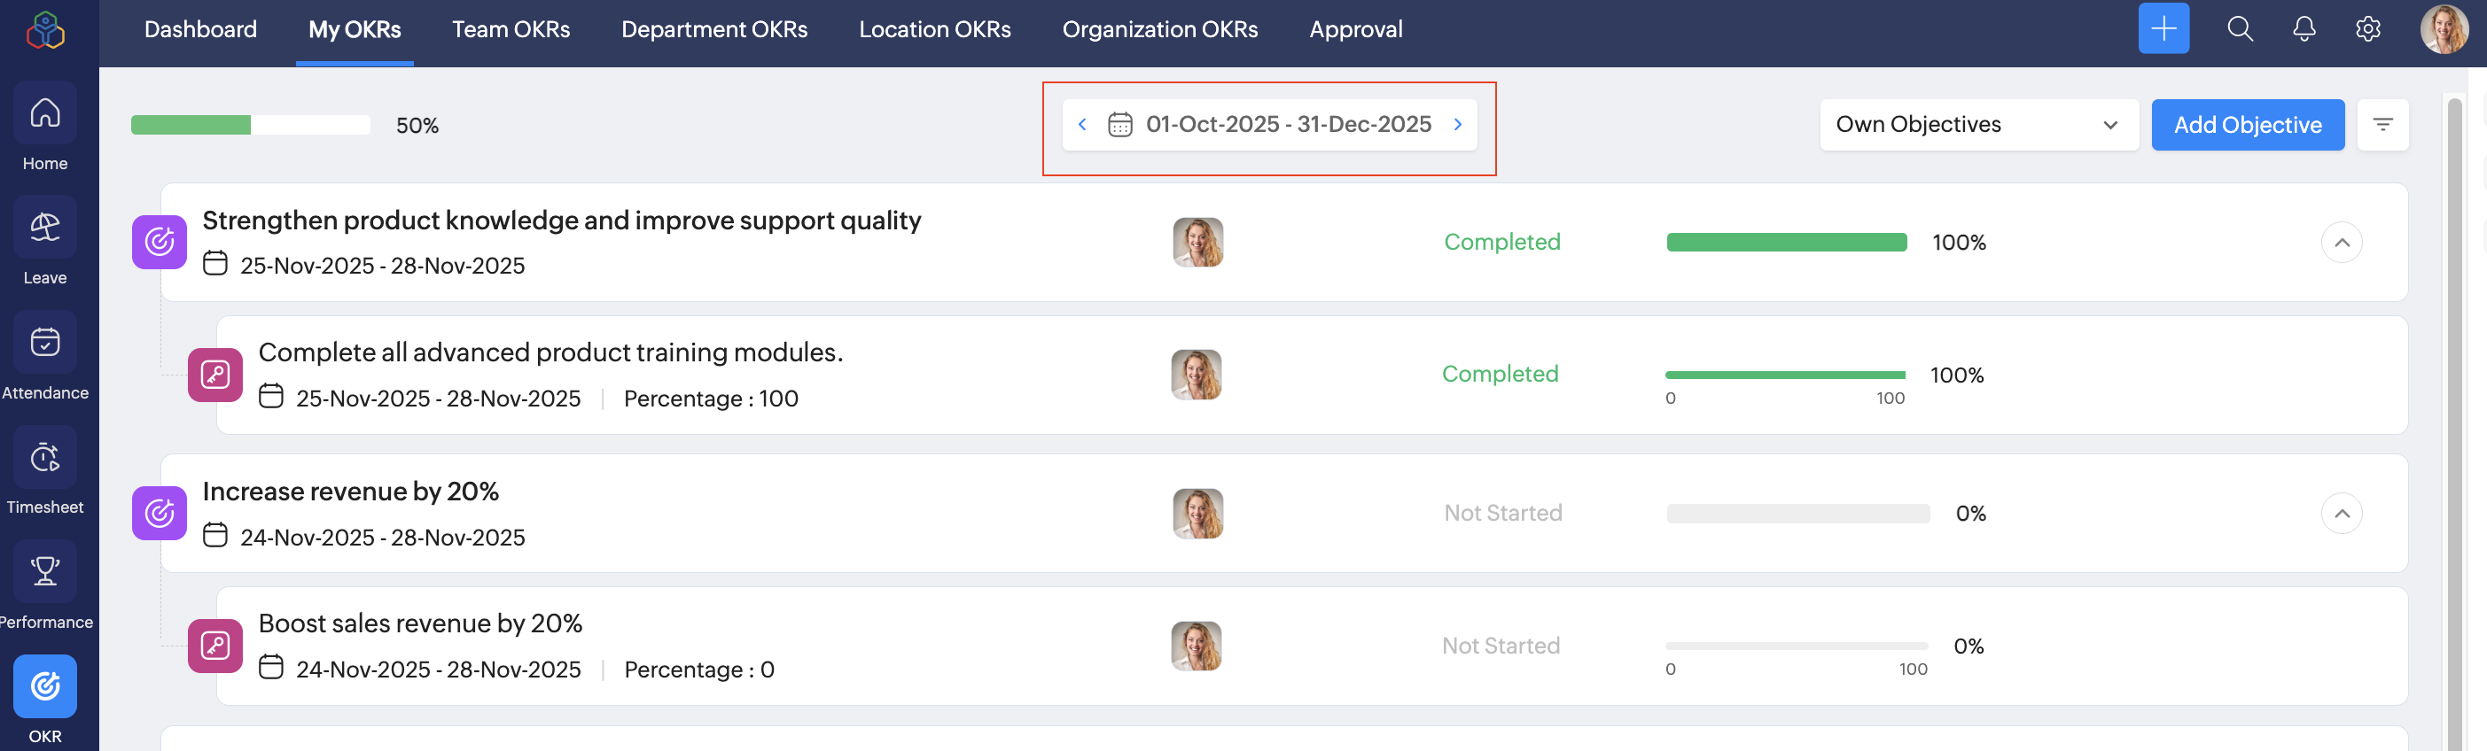2487x751 pixels.
Task: Go to next date period arrow
Action: (1458, 125)
